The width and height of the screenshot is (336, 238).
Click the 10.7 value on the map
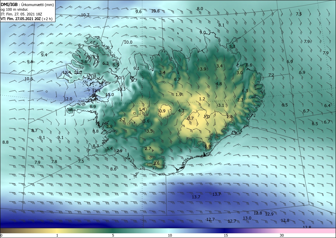click(85, 15)
